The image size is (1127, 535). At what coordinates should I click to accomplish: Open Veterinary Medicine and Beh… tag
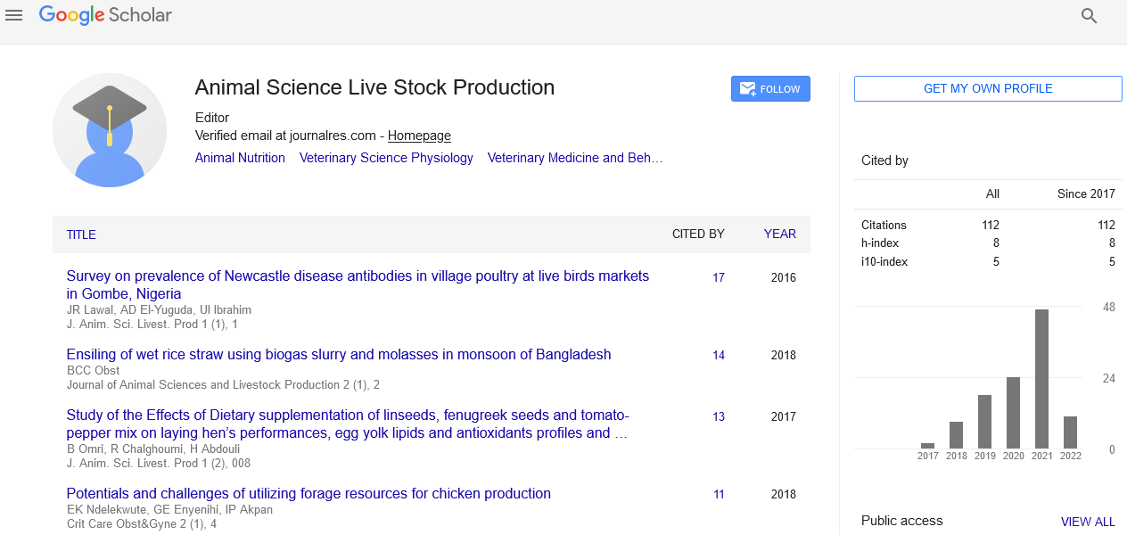click(x=575, y=158)
